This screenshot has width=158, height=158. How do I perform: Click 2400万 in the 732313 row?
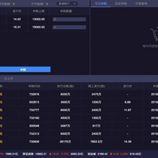coord(97,134)
